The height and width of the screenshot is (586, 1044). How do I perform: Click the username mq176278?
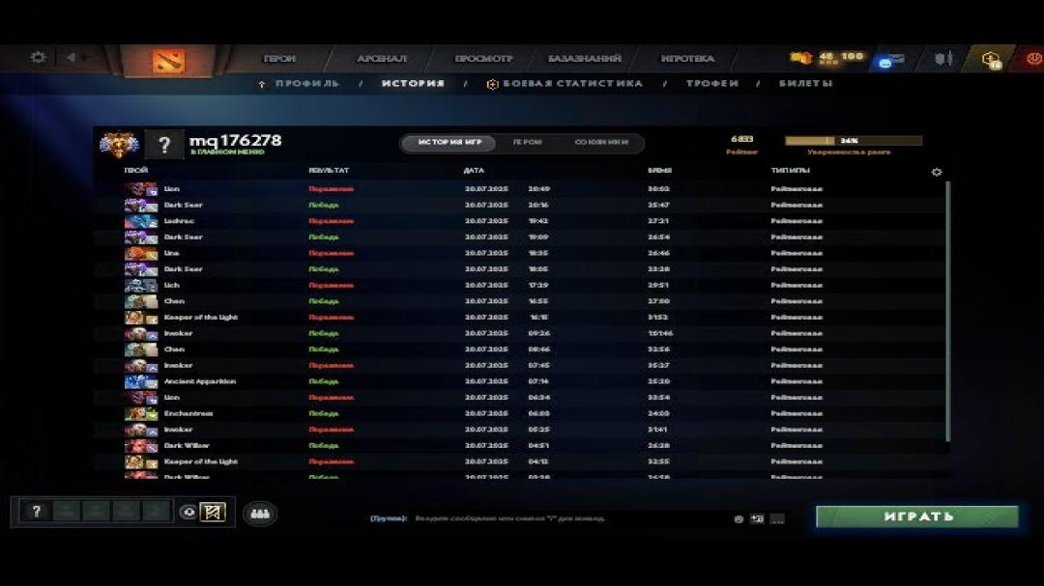coord(236,140)
